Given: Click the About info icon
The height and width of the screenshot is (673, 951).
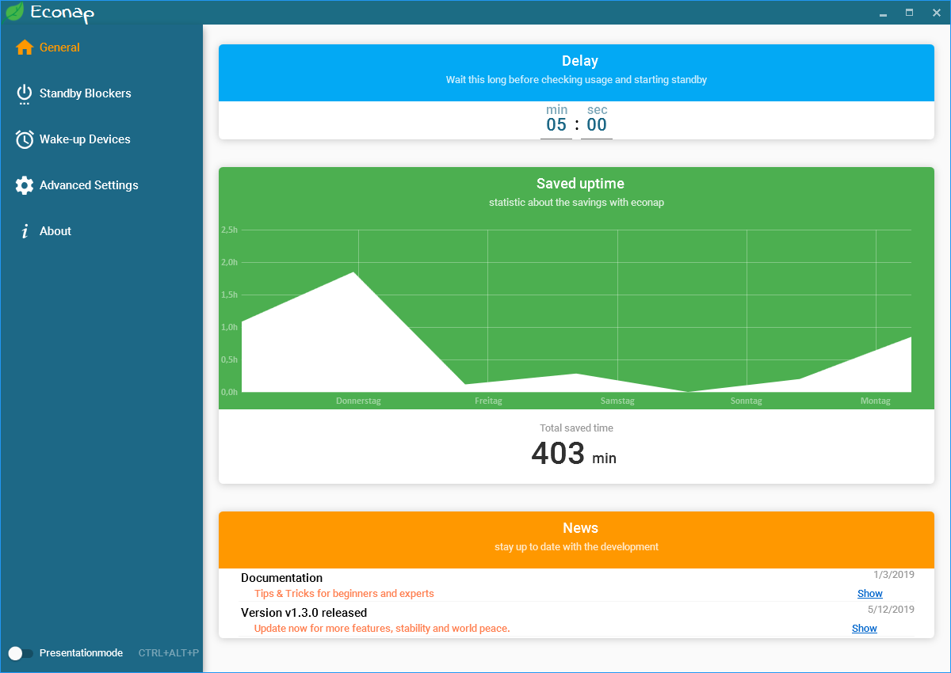Looking at the screenshot, I should pyautogui.click(x=25, y=231).
